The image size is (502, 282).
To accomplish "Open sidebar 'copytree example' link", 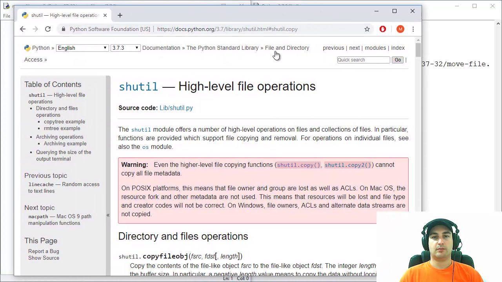I will coord(64,121).
